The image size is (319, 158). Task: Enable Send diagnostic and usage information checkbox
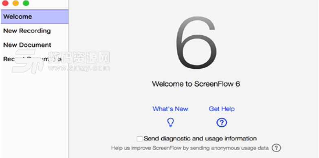point(140,139)
